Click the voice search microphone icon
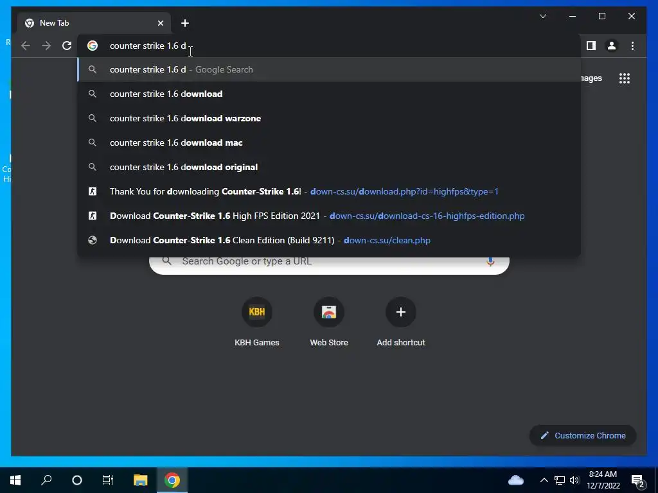The height and width of the screenshot is (493, 658). 490,262
